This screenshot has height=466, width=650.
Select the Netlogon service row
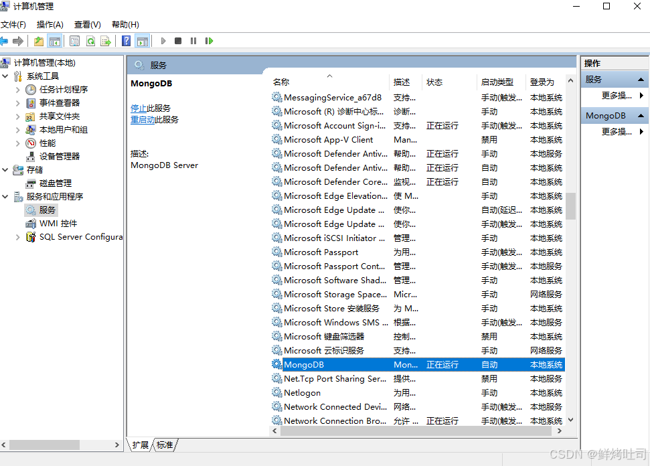(418, 392)
